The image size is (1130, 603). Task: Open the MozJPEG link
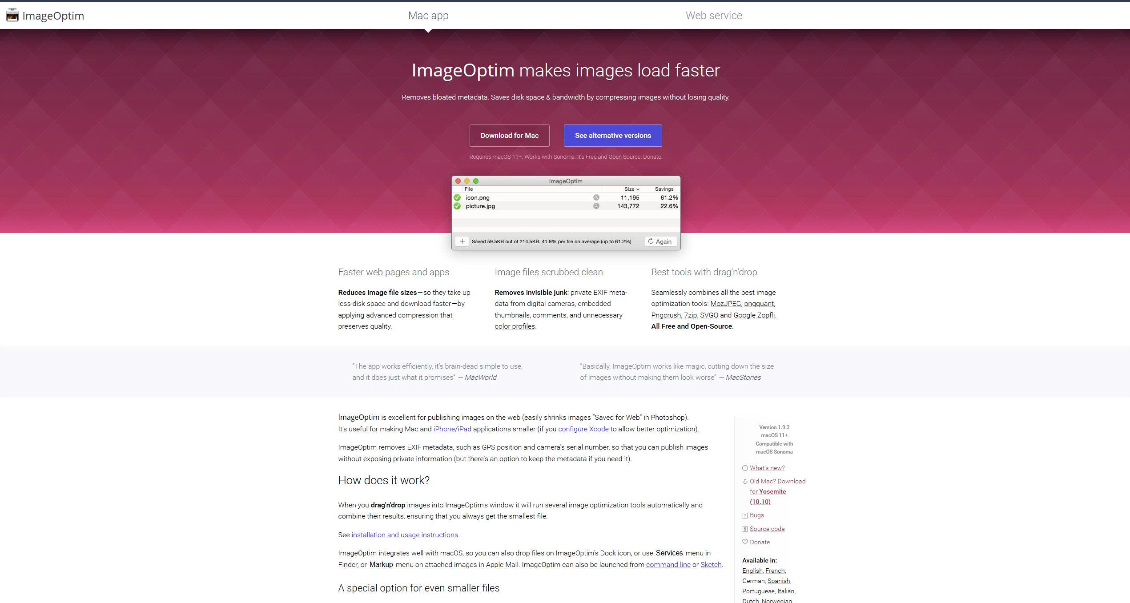tap(726, 303)
